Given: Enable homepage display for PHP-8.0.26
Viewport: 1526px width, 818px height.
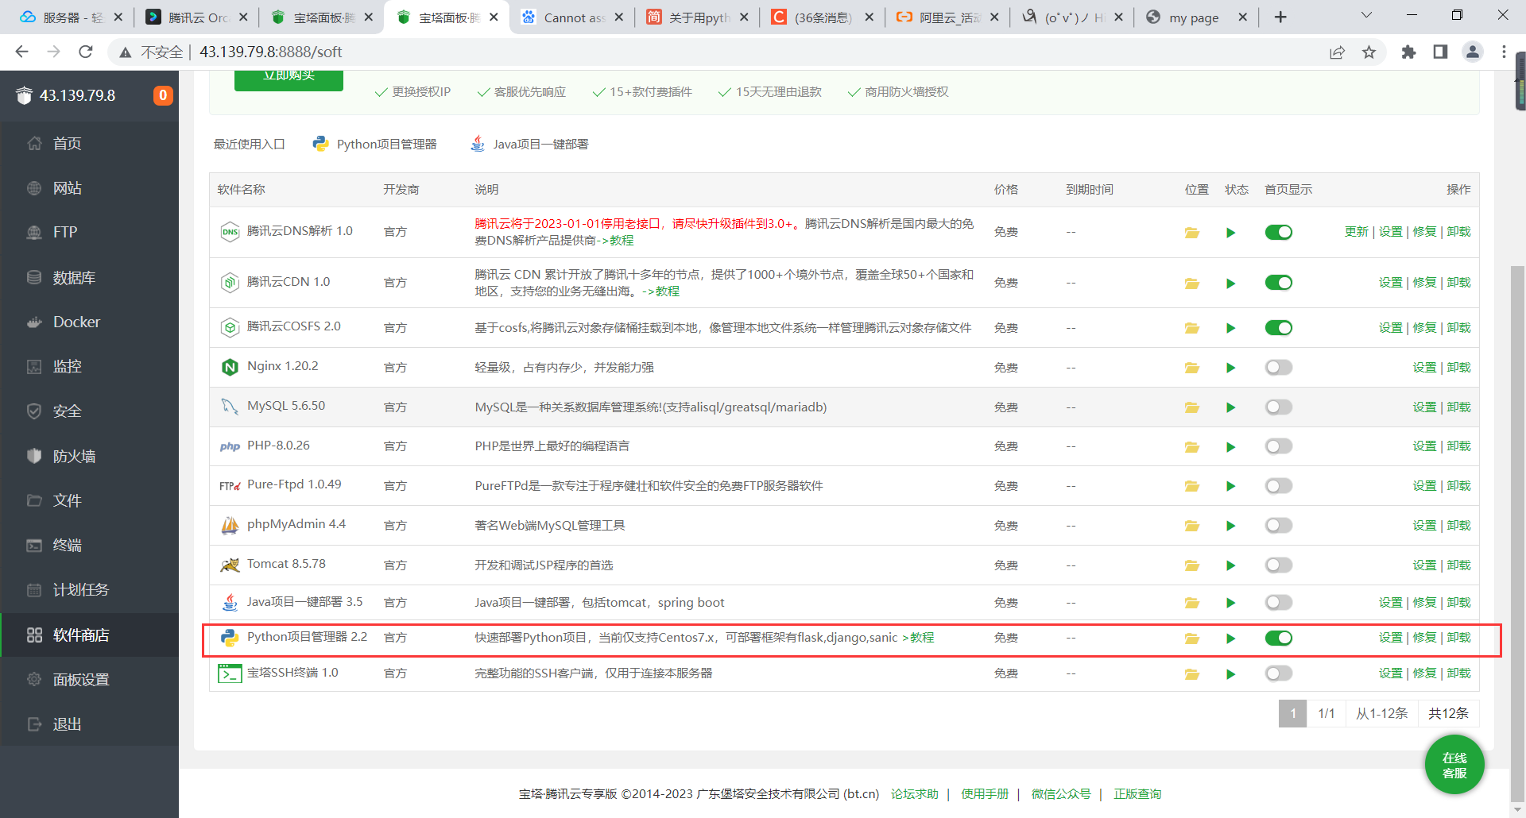Looking at the screenshot, I should (1279, 446).
